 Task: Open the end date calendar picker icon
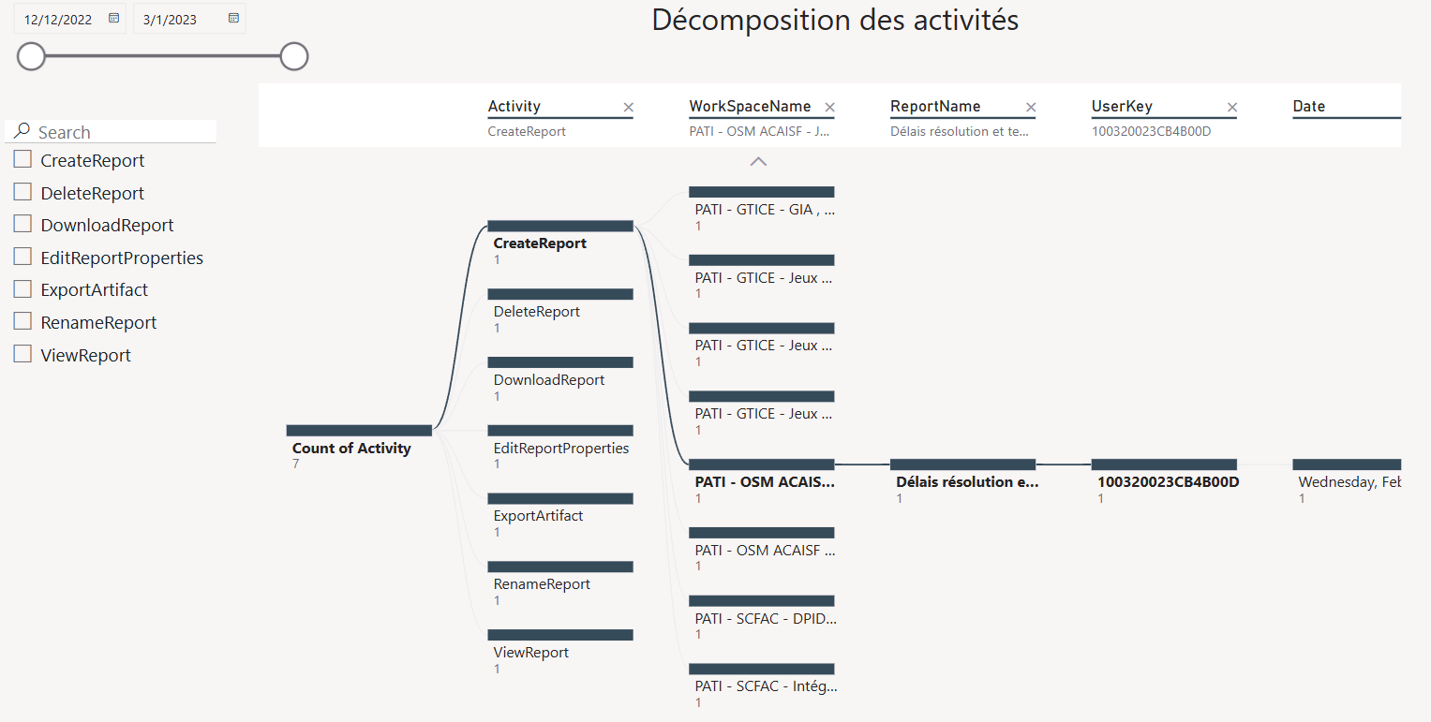pyautogui.click(x=233, y=18)
